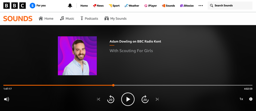
Task: Expand the more menu three dots
Action: click(201, 6)
